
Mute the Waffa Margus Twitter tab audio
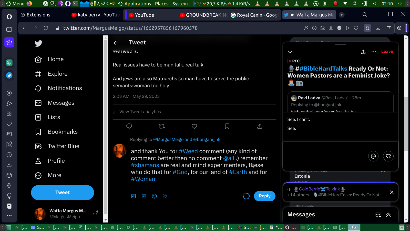coord(293,15)
